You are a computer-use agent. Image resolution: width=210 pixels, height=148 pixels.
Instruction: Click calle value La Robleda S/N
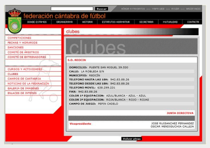[x=92, y=72]
